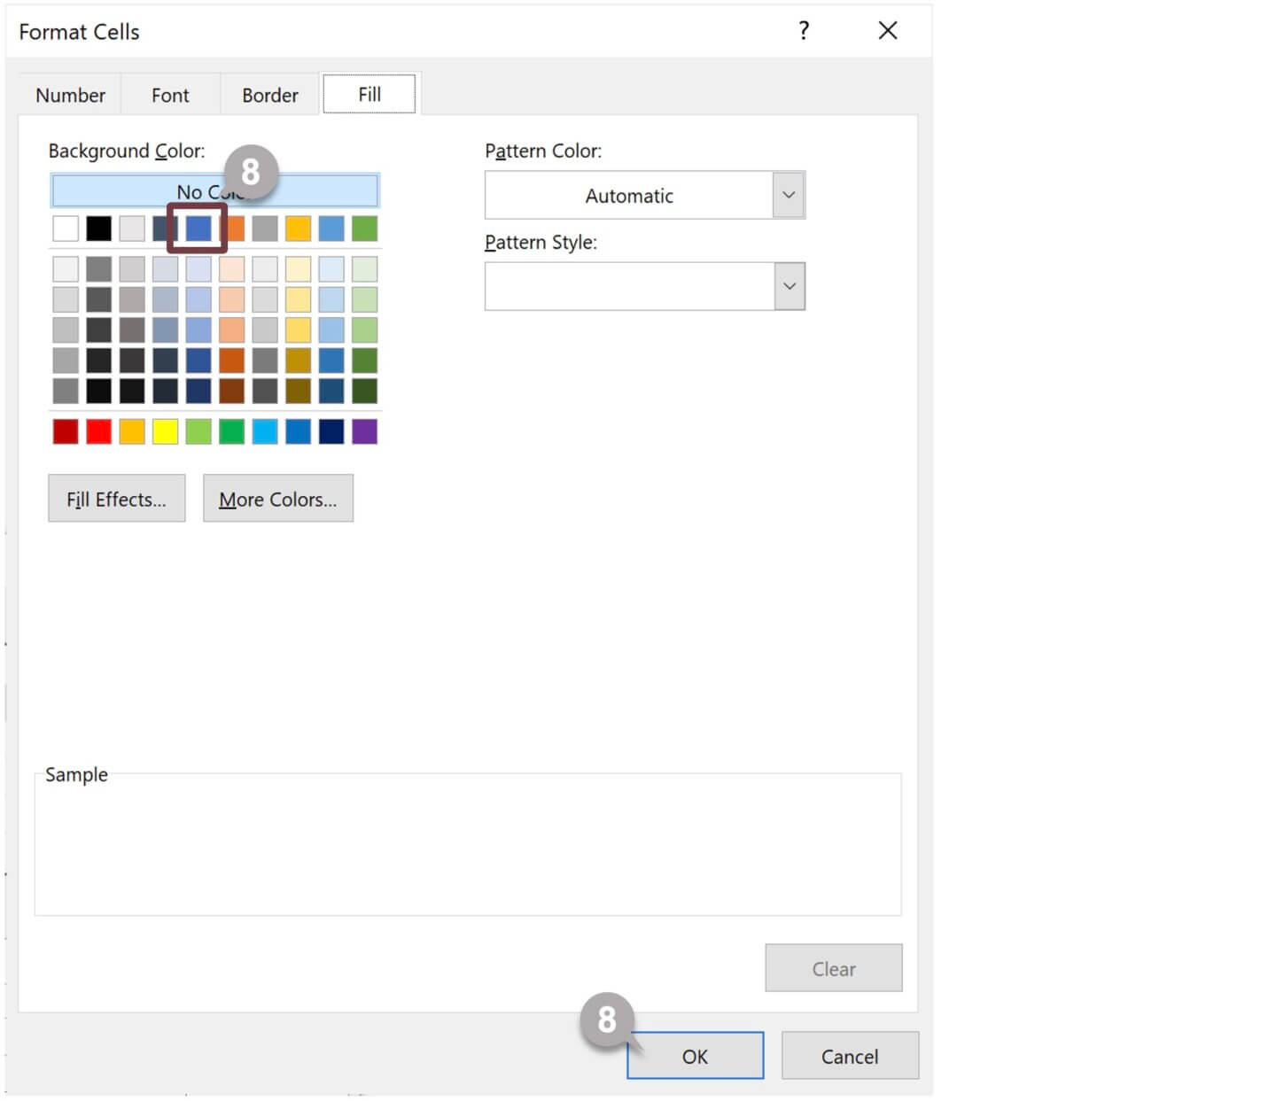
Task: Select the Number tab
Action: pos(69,95)
